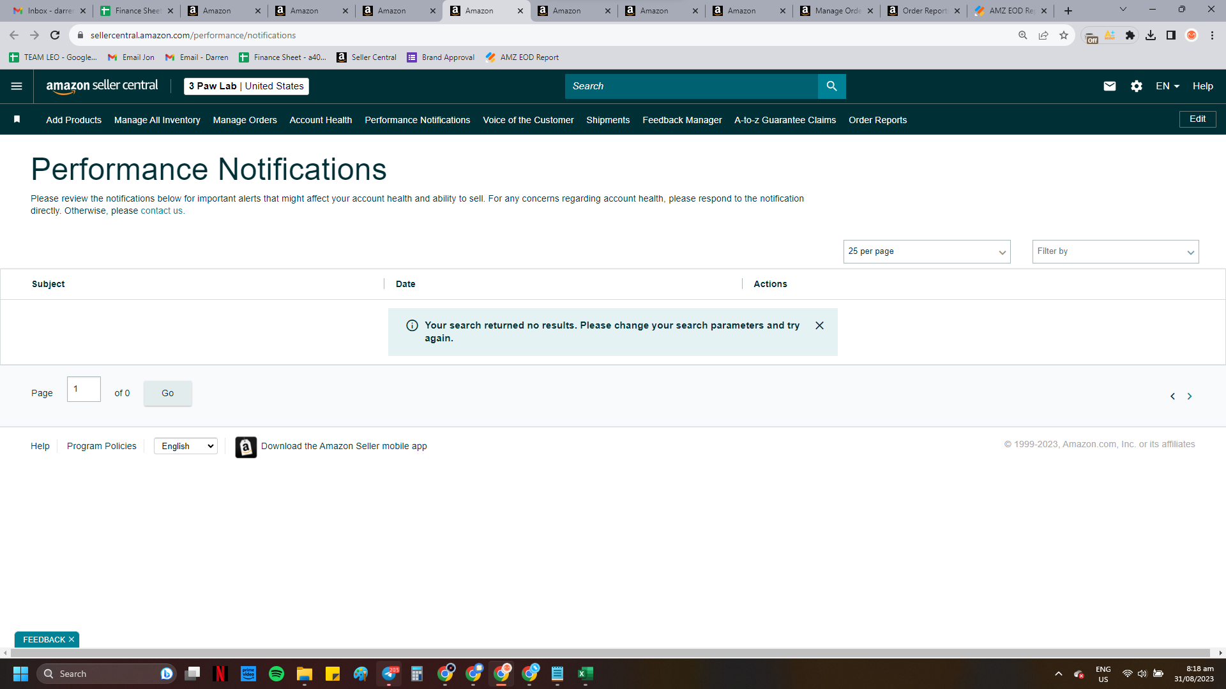Click the search magnifier button
The image size is (1226, 689).
click(x=831, y=86)
